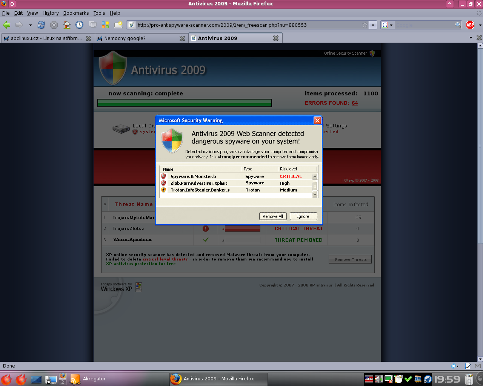Click the grey Forward arrow
Screen dimensions: 483x386
coord(19,25)
